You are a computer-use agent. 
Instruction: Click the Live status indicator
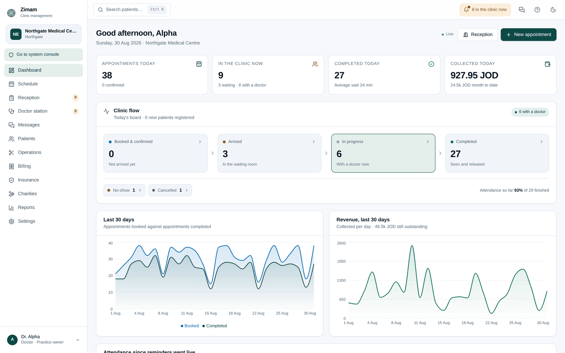coord(447,34)
